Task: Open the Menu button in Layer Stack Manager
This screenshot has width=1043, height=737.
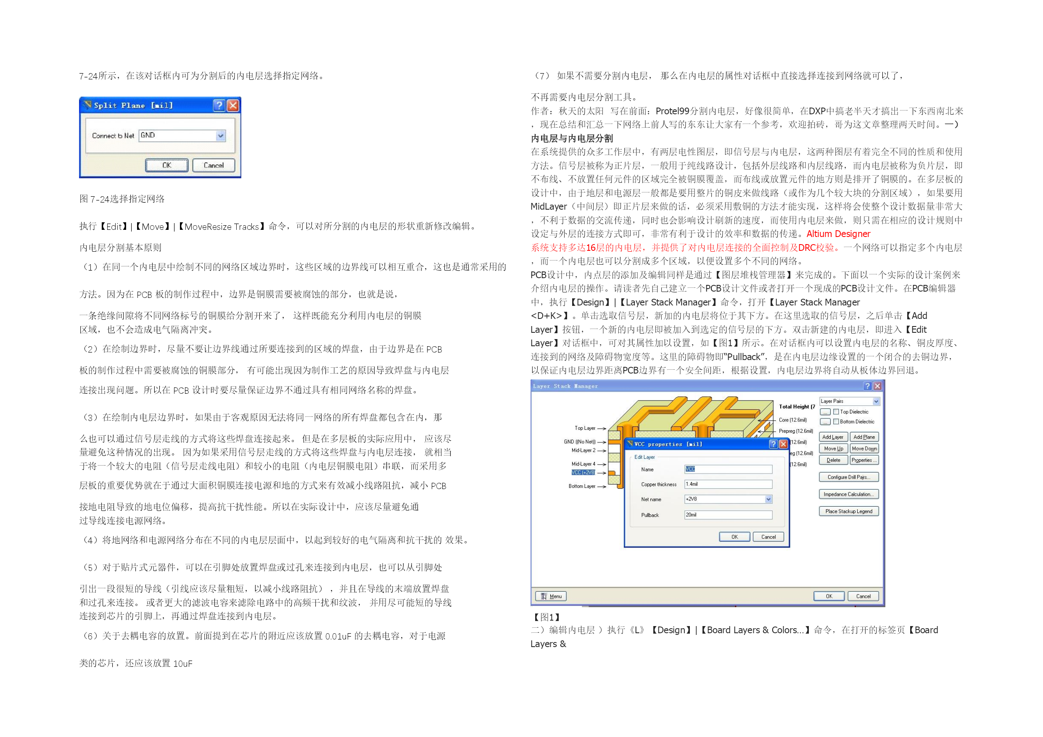Action: (x=551, y=597)
